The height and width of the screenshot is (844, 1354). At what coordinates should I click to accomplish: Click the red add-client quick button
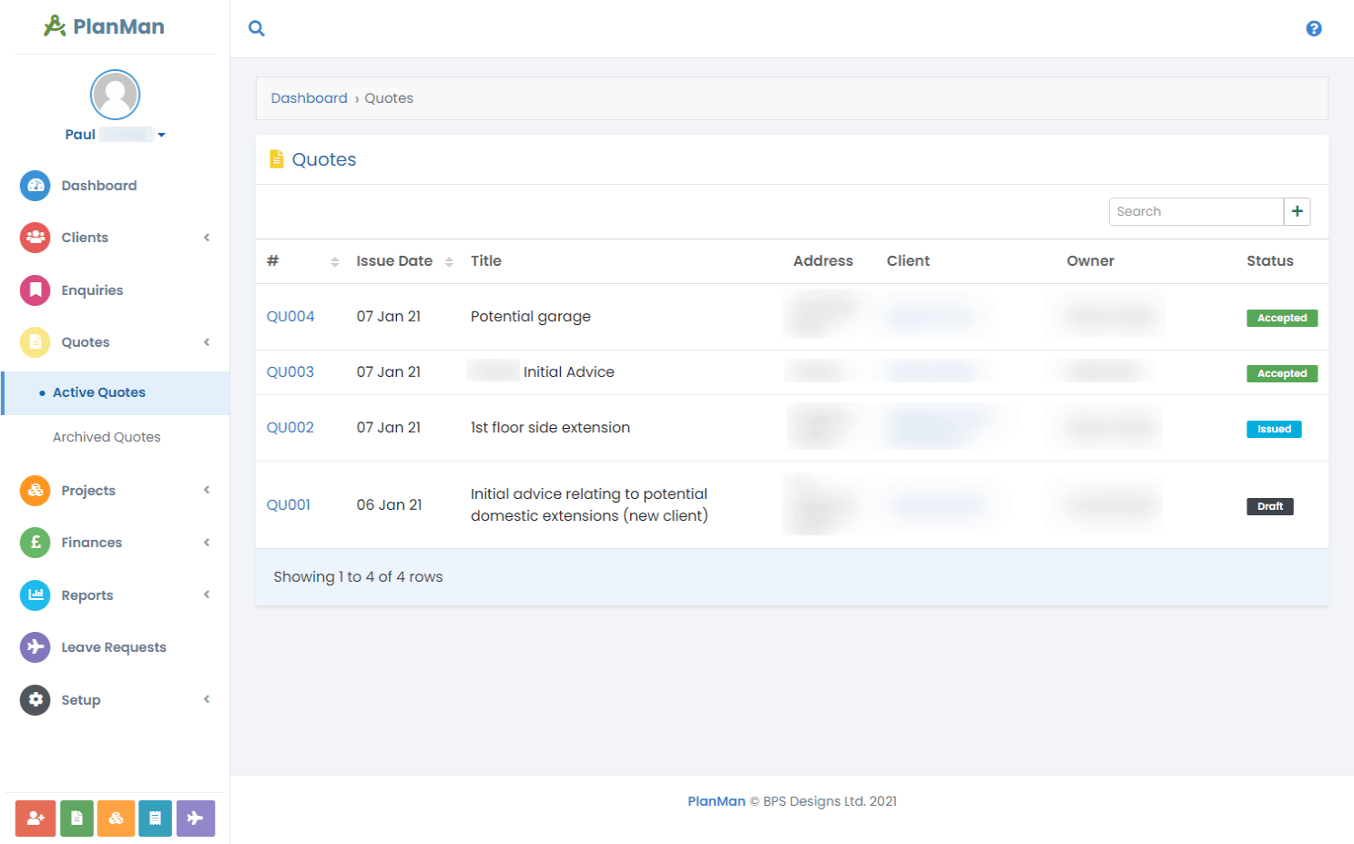pyautogui.click(x=36, y=818)
